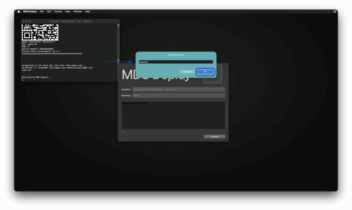Click the "Current Boot Environment: 15.4.1" line
This screenshot has height=210, width=352.
click(41, 51)
